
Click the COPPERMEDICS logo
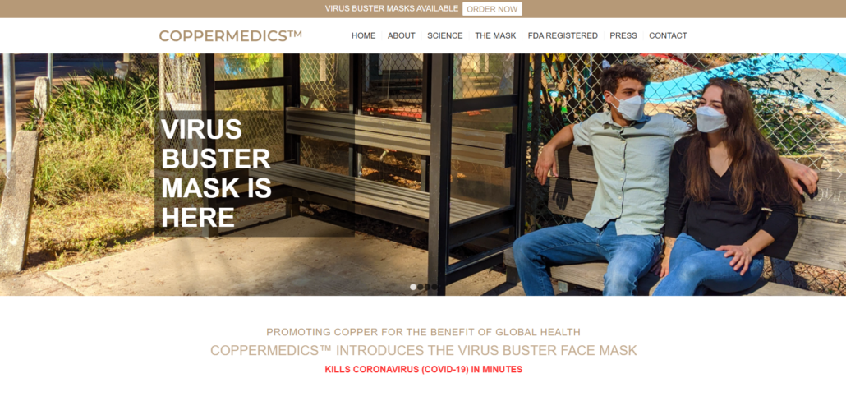[230, 35]
